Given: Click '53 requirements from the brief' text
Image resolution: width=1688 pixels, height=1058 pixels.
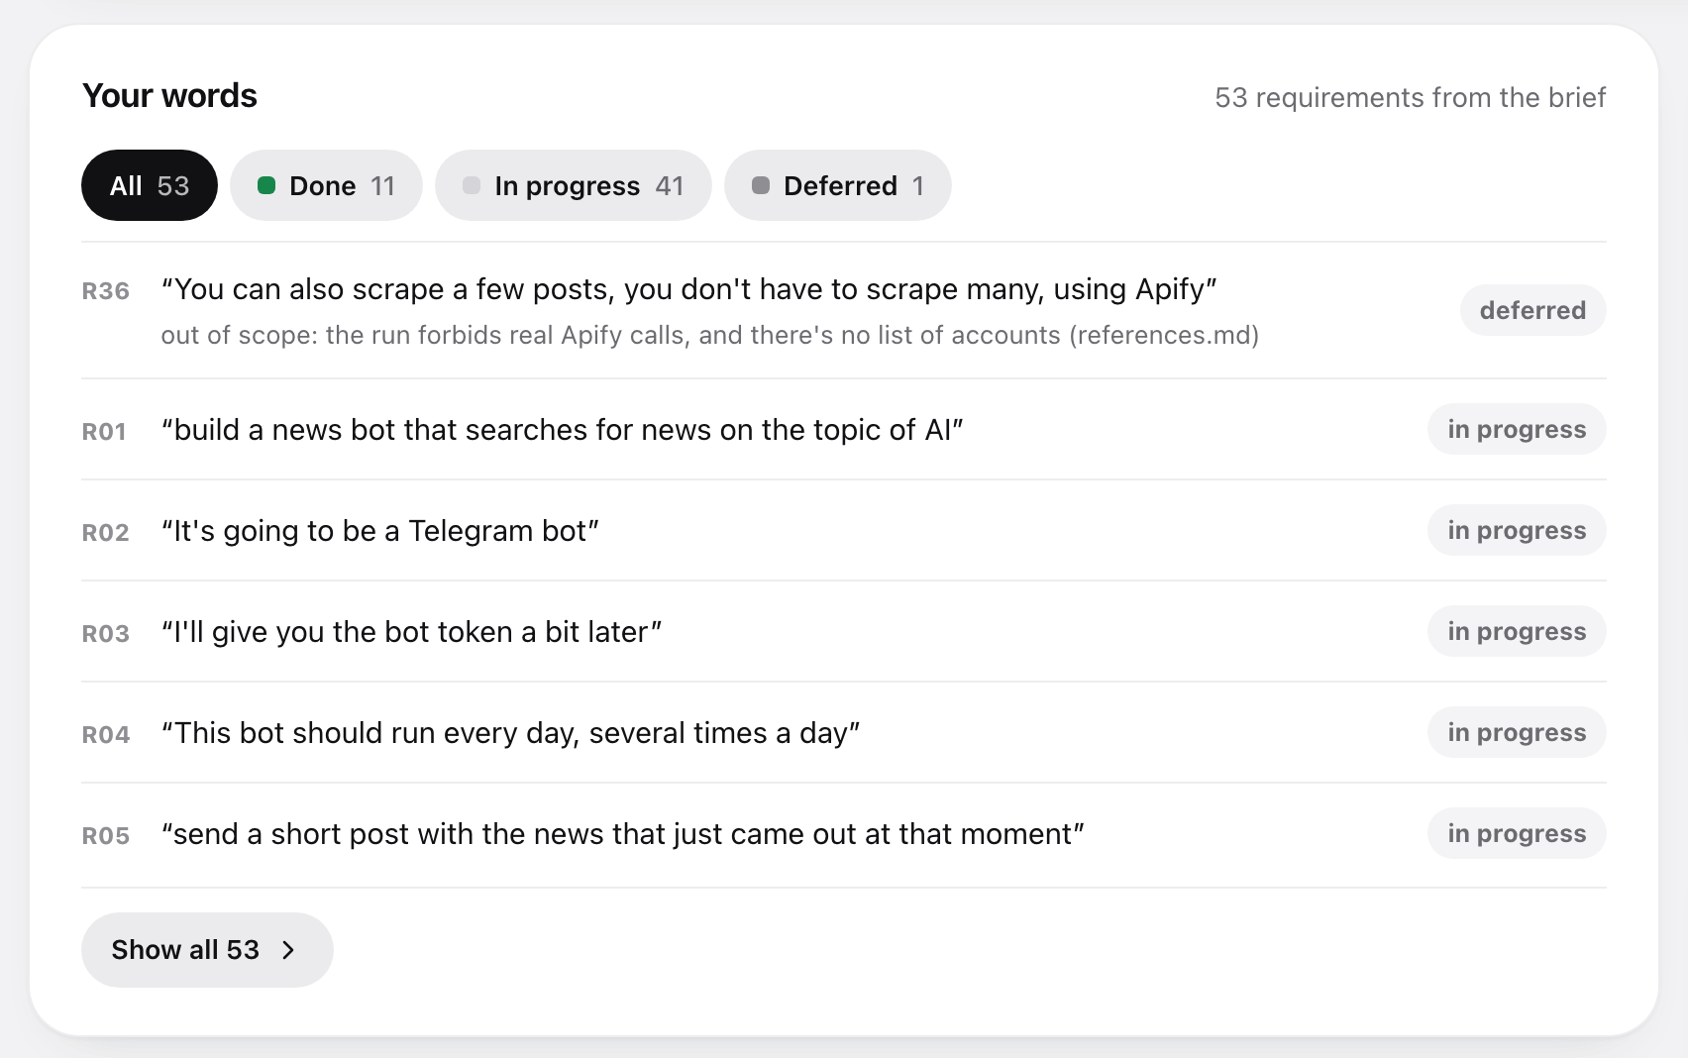Looking at the screenshot, I should [x=1411, y=97].
